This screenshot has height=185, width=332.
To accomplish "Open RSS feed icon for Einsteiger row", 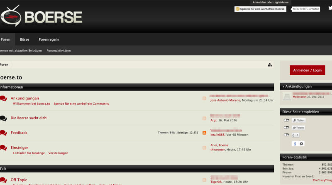I will click(204, 148).
